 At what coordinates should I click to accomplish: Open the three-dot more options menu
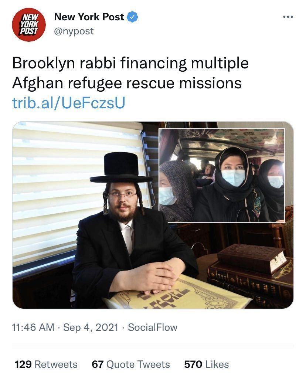click(x=288, y=17)
